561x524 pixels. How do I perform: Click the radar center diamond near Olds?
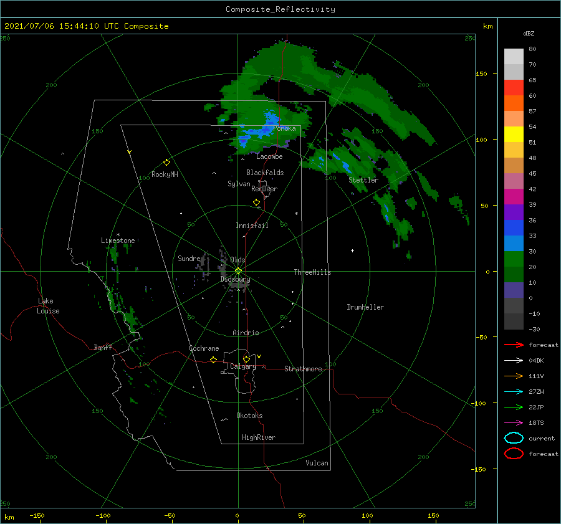238,271
